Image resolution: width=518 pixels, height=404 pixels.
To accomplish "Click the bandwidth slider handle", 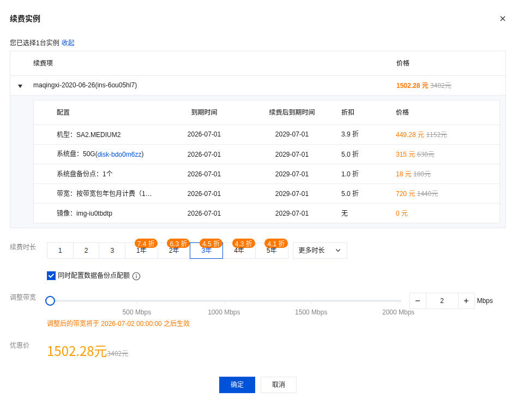I will (50, 301).
